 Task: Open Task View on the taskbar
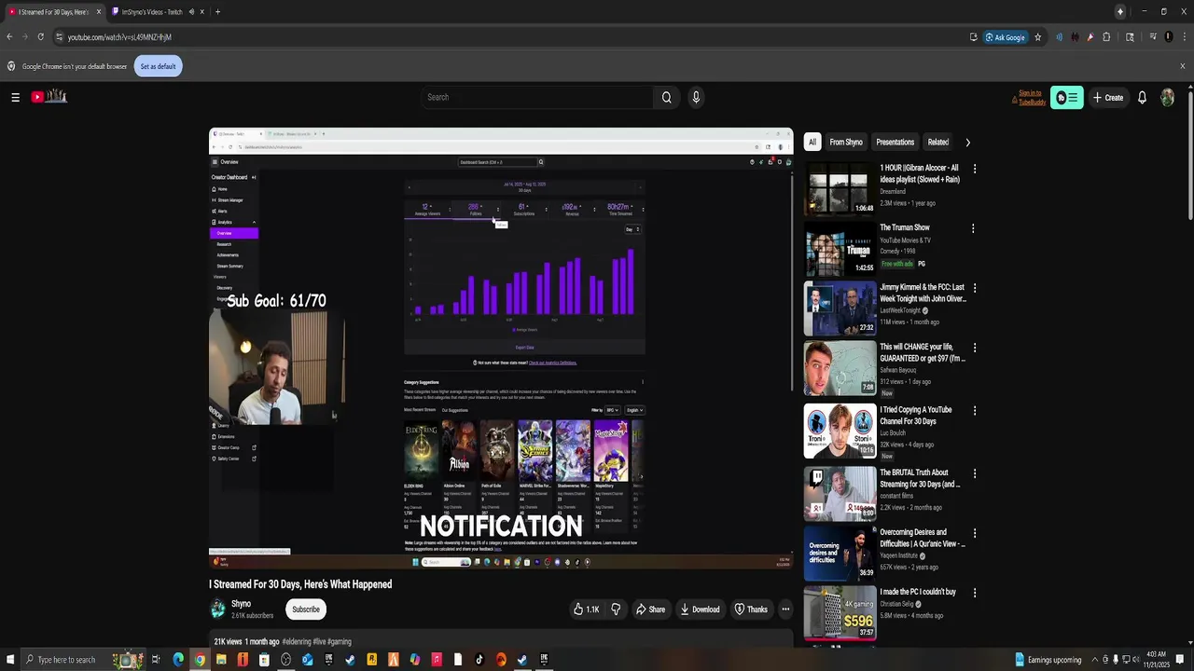(x=156, y=660)
